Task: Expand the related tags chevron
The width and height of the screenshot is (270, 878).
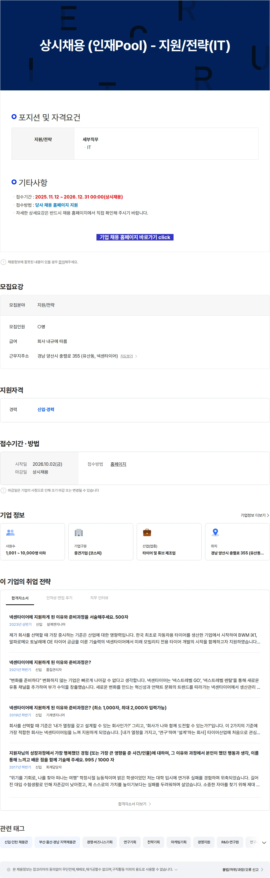Action: tap(264, 842)
